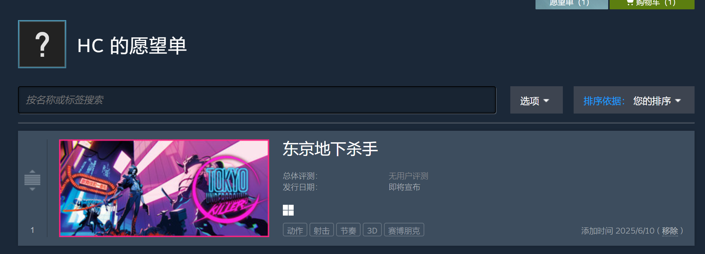Click the Windows platform icon
Image resolution: width=705 pixels, height=254 pixels.
pos(288,210)
